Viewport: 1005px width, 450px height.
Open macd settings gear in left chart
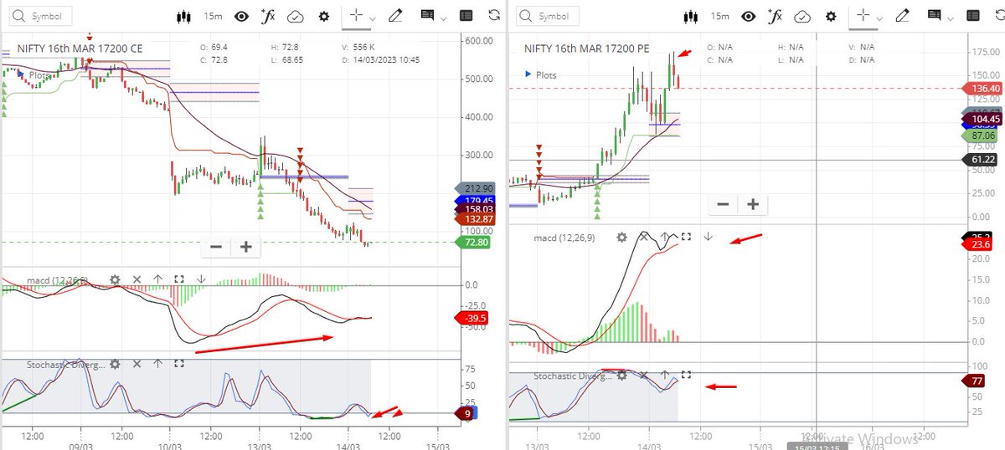point(115,279)
